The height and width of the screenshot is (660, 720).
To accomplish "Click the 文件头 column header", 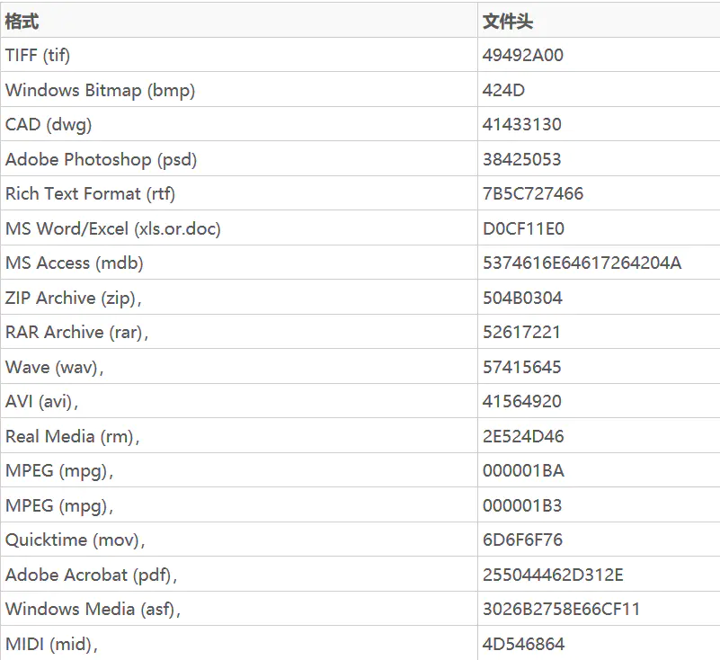I will point(508,21).
